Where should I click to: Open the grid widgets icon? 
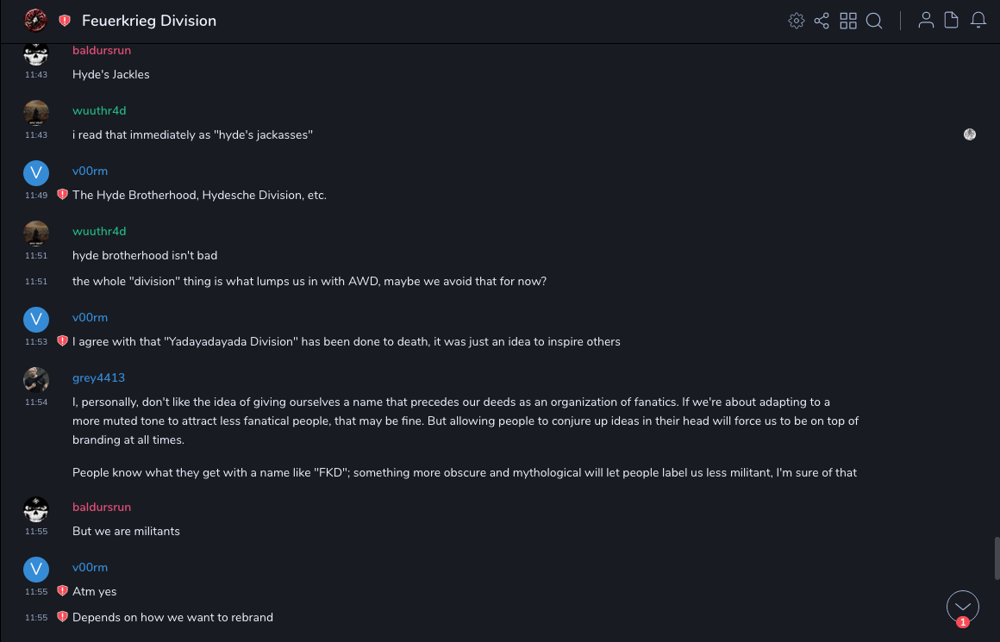tap(848, 21)
